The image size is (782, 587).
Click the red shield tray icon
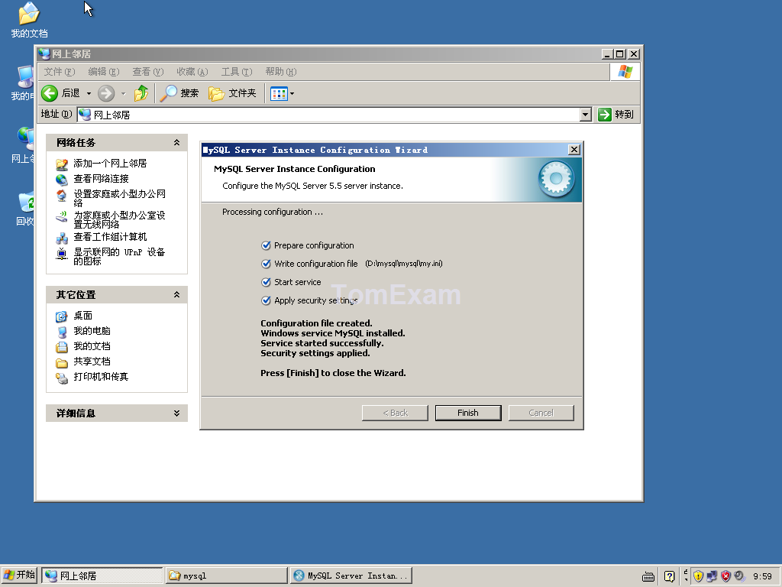coord(725,576)
